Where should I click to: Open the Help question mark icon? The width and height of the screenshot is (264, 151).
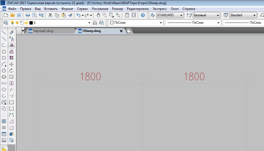coord(143,15)
